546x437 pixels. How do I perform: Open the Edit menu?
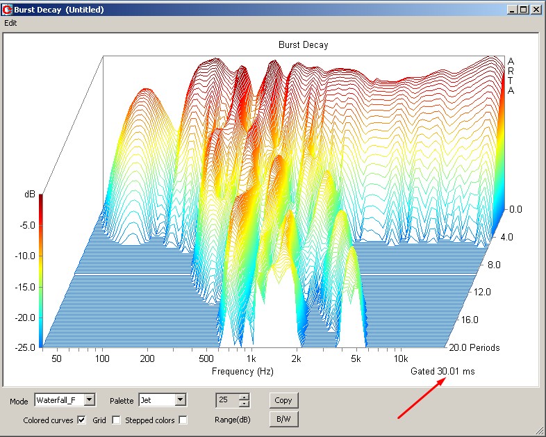10,23
